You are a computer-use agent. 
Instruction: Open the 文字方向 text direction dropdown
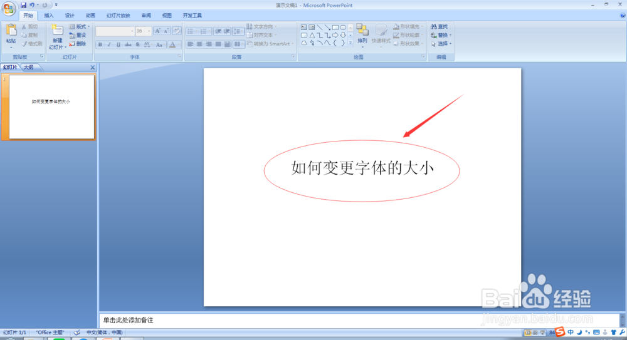(x=261, y=26)
